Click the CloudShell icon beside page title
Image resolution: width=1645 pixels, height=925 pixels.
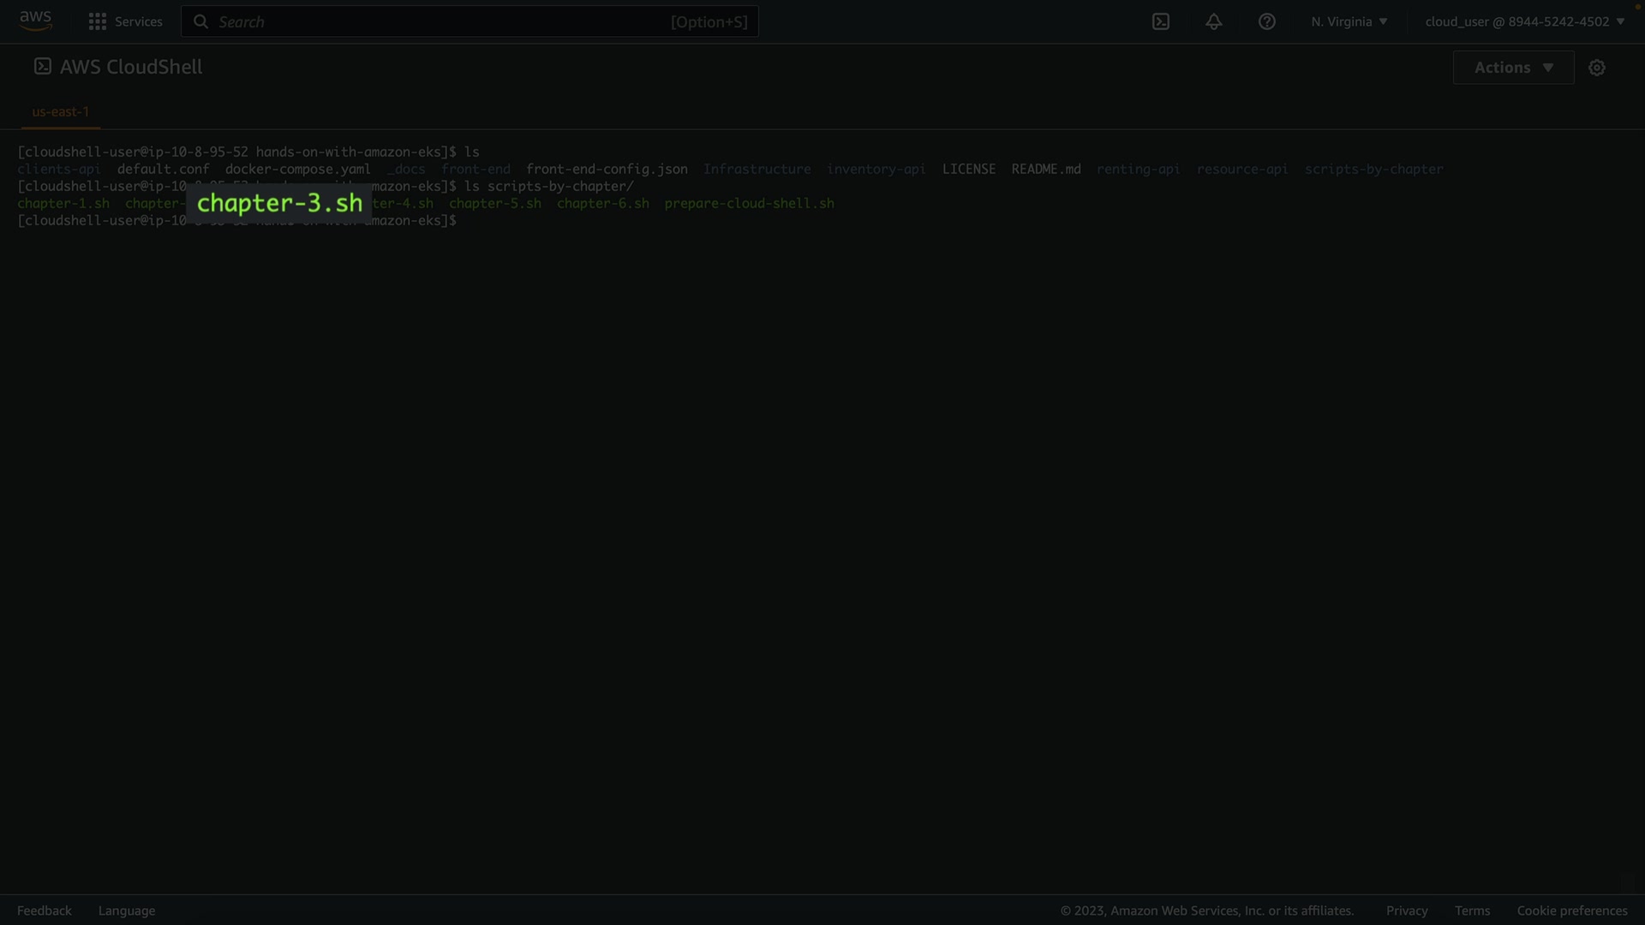(x=43, y=67)
